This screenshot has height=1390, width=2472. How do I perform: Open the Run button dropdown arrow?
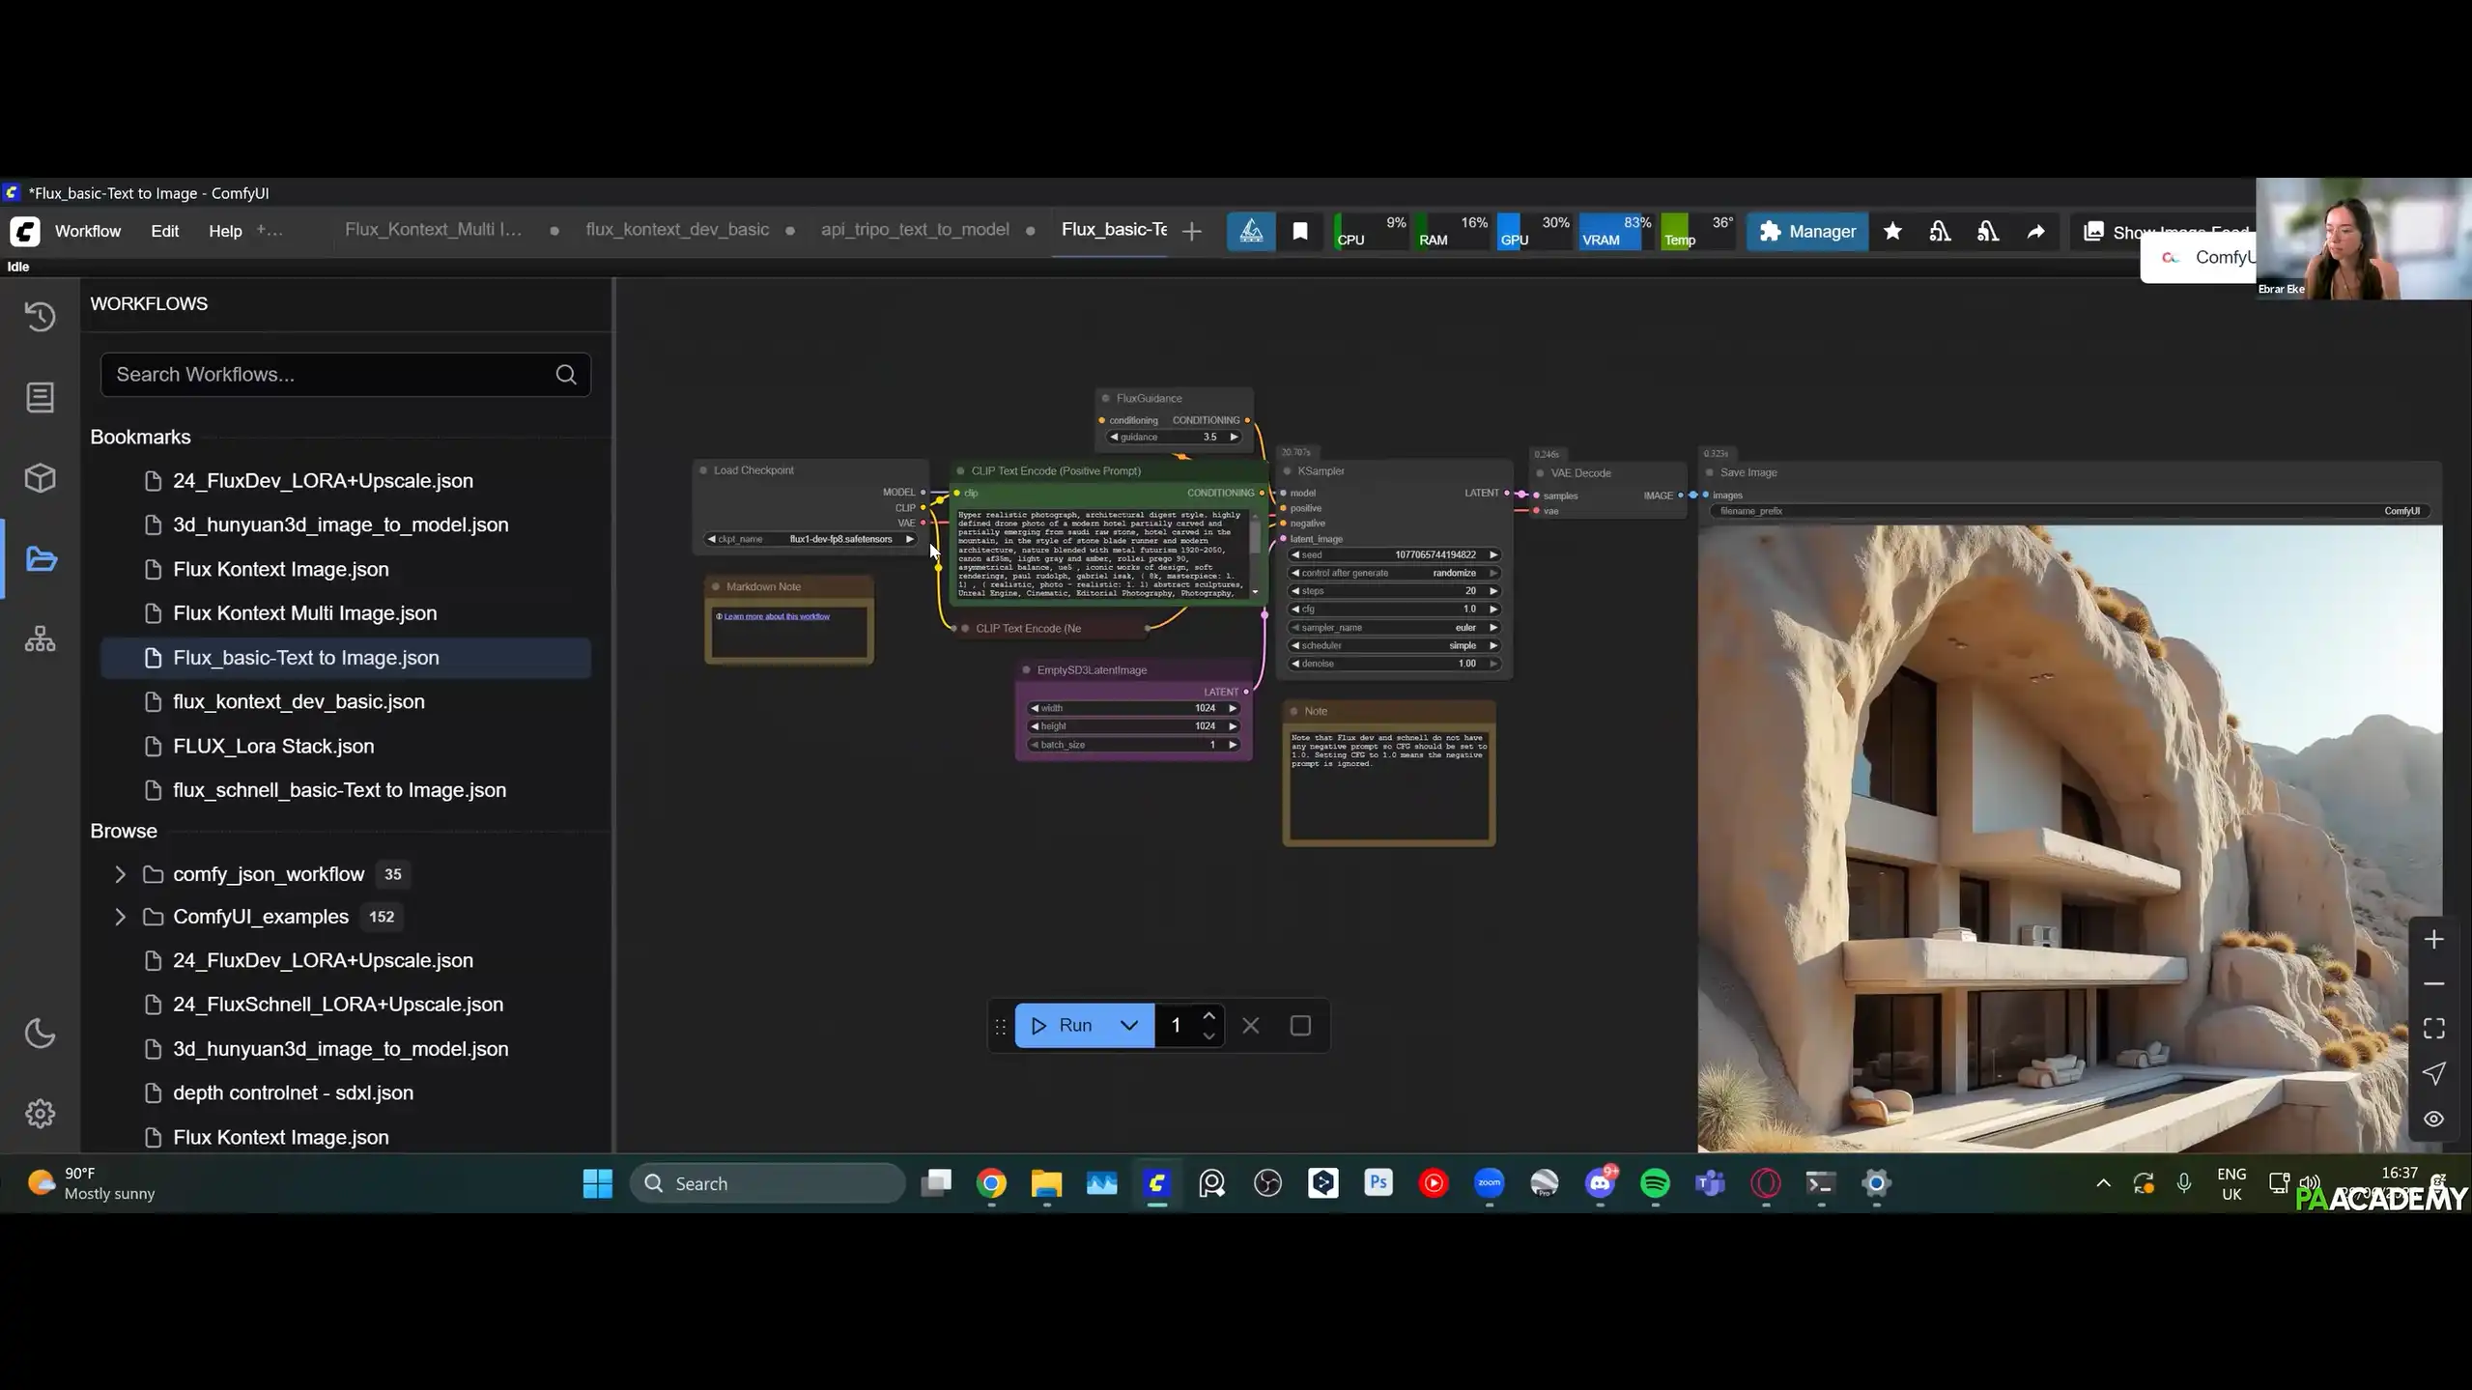[1129, 1026]
